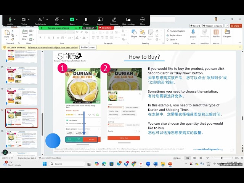Open the Zoom Chat panel
This screenshot has width=244, height=183.
[x=57, y=19]
